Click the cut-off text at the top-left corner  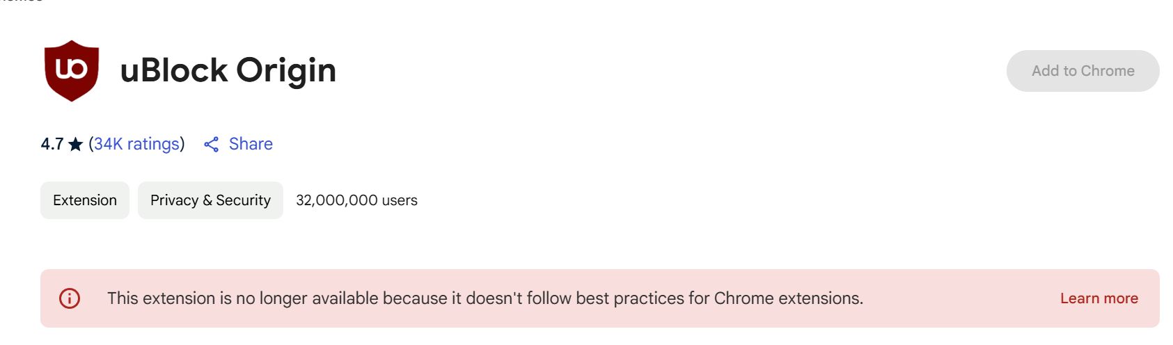coord(21,2)
